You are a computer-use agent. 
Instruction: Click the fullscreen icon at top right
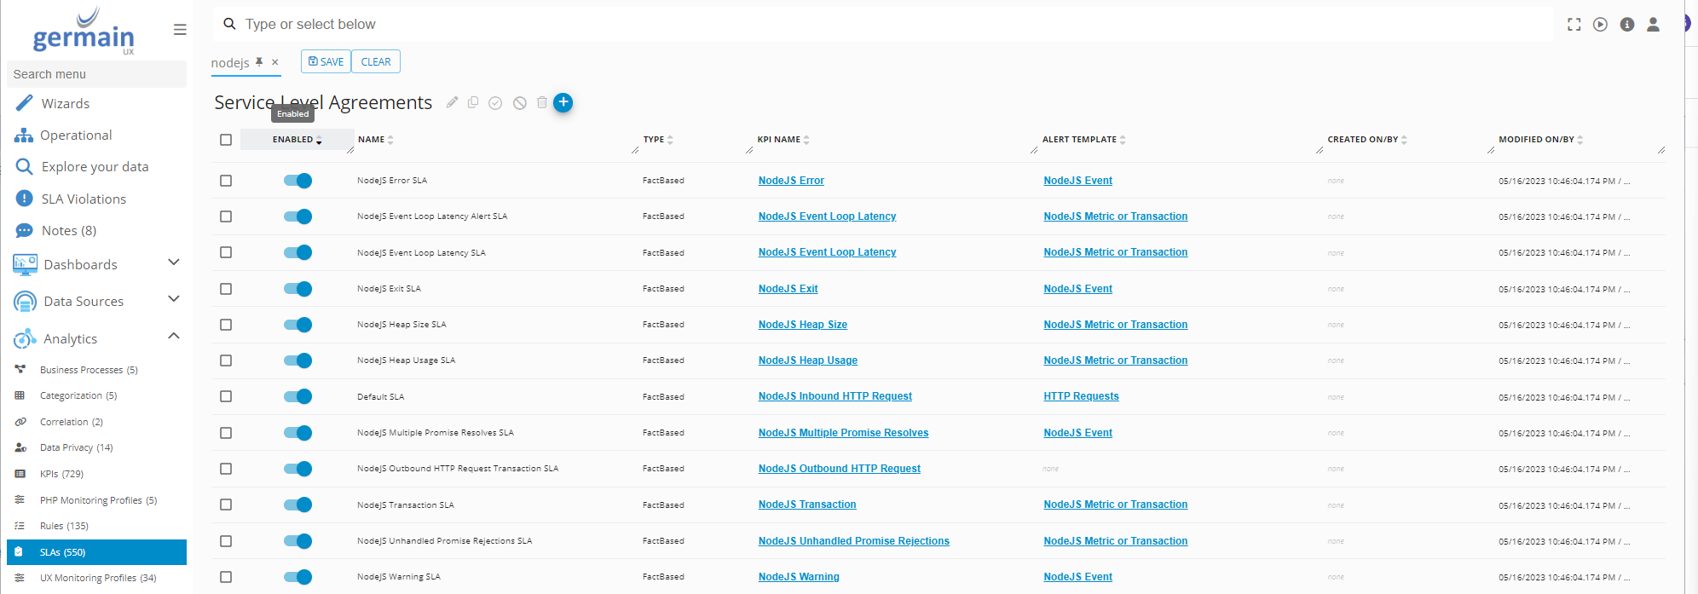[x=1574, y=25]
